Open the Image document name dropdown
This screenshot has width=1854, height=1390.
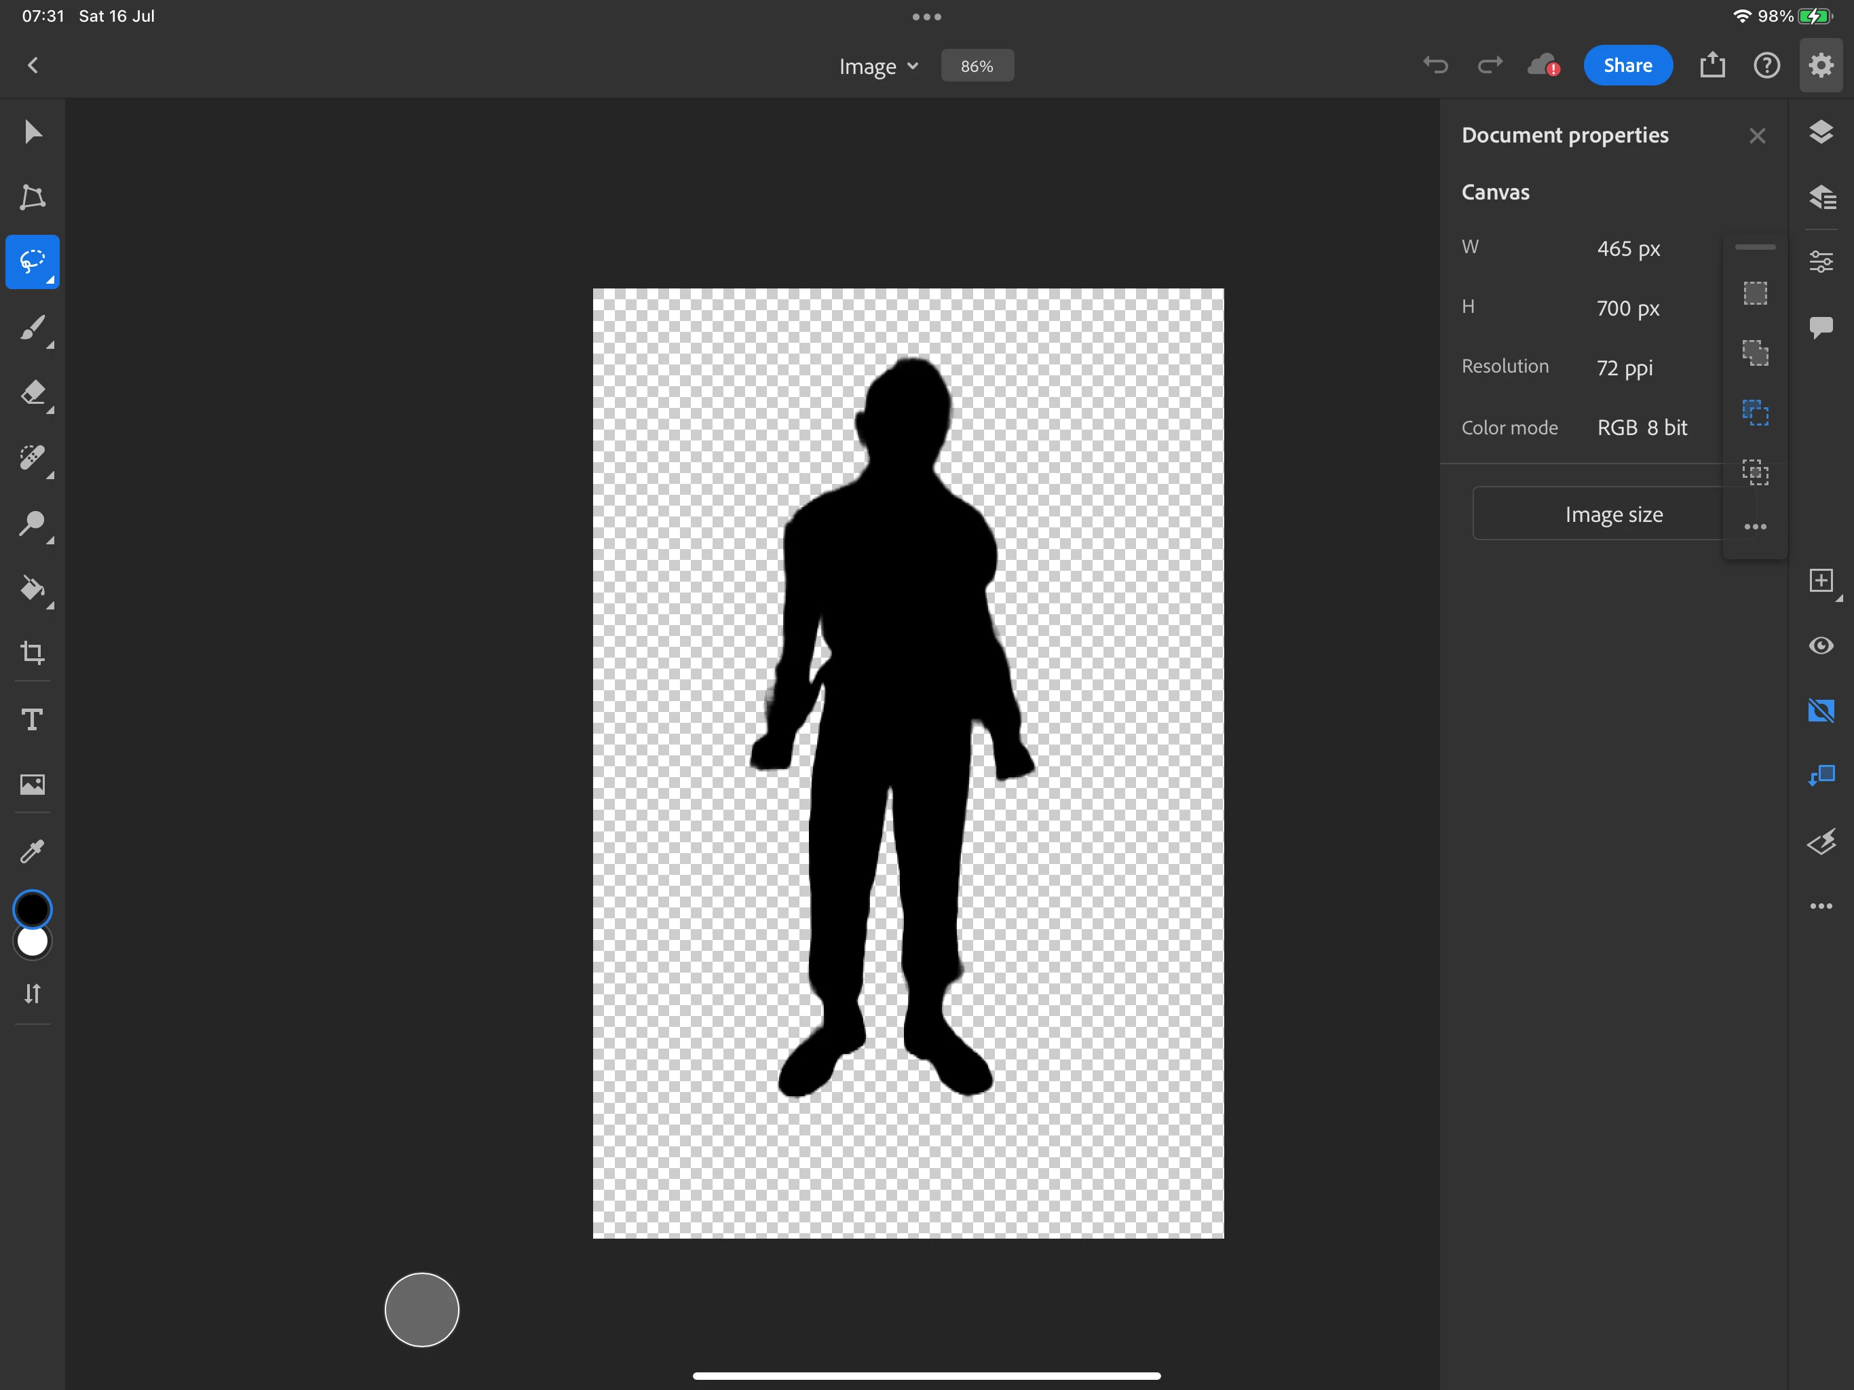[x=878, y=67]
